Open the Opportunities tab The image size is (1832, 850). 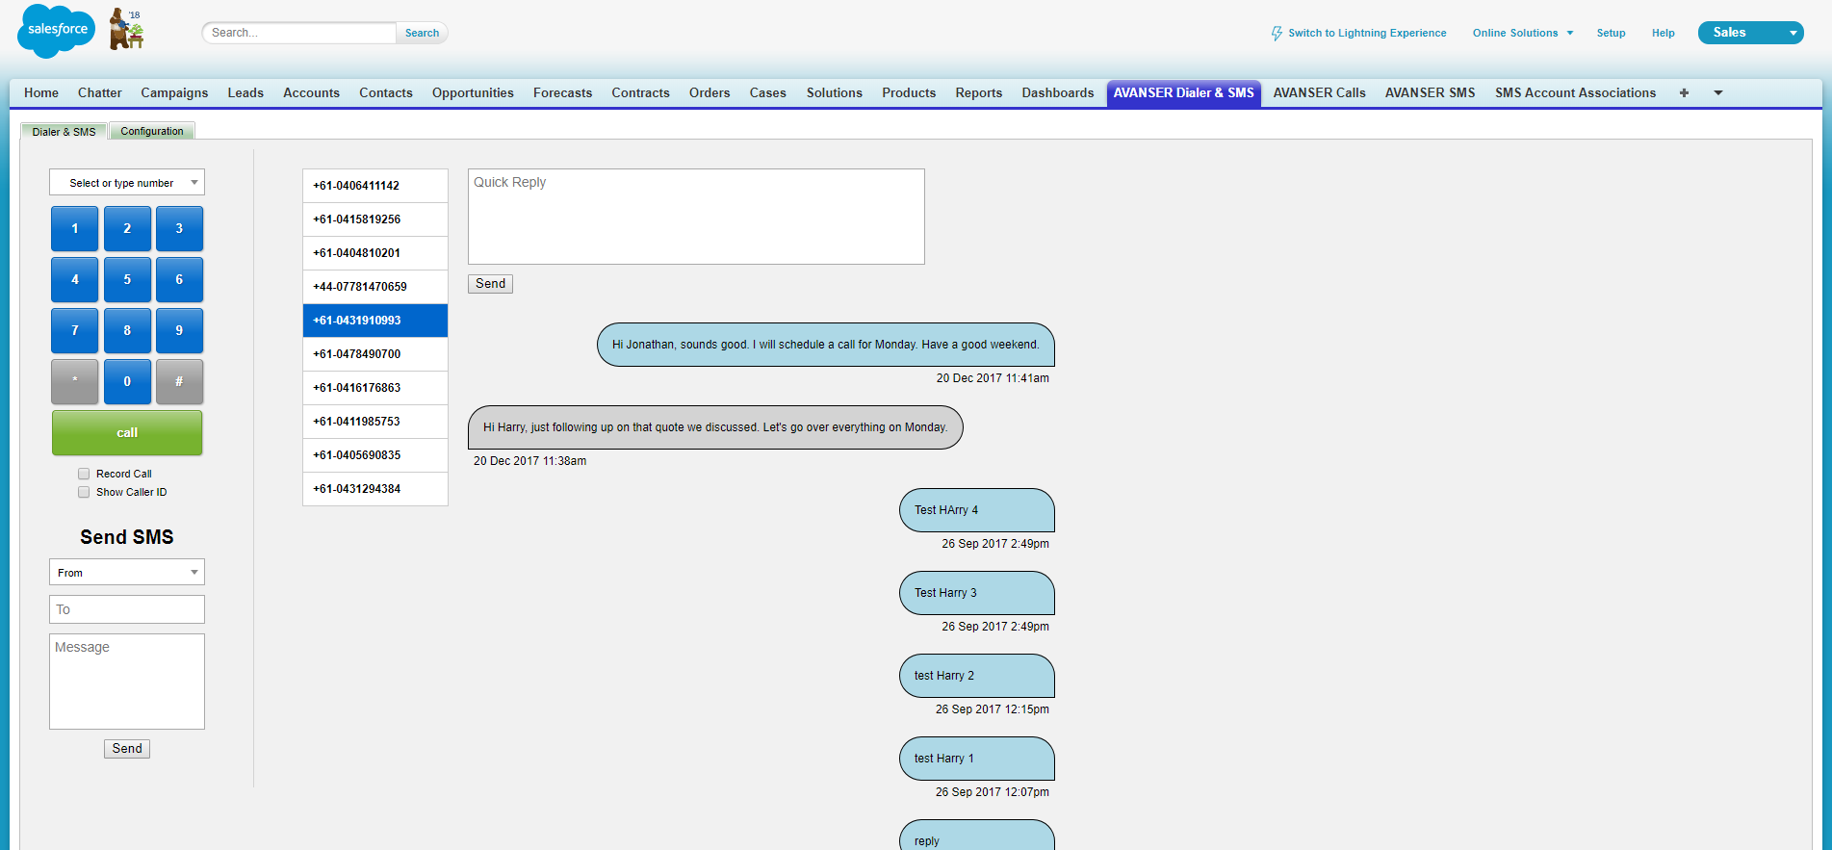[x=473, y=92]
